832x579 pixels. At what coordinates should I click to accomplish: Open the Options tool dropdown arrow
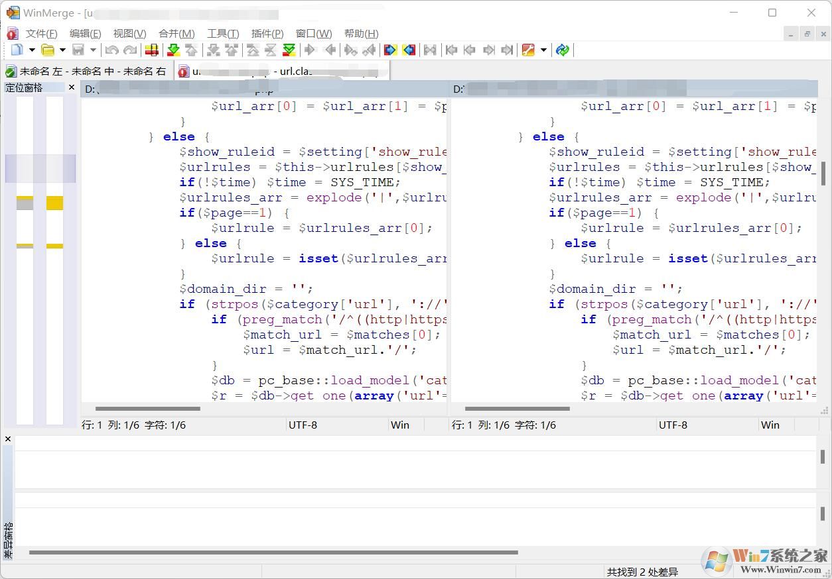pyautogui.click(x=543, y=50)
